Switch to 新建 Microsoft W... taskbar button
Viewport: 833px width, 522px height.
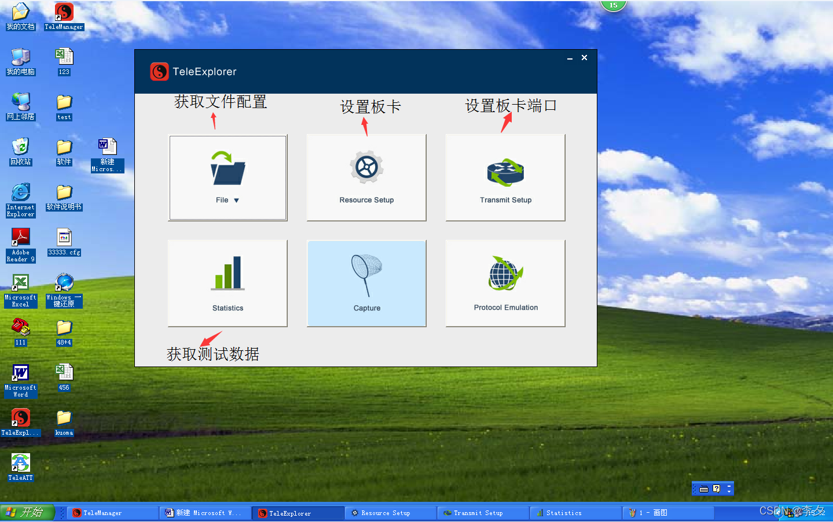click(206, 513)
